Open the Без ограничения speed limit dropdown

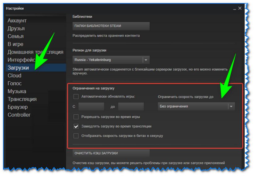click(x=196, y=106)
